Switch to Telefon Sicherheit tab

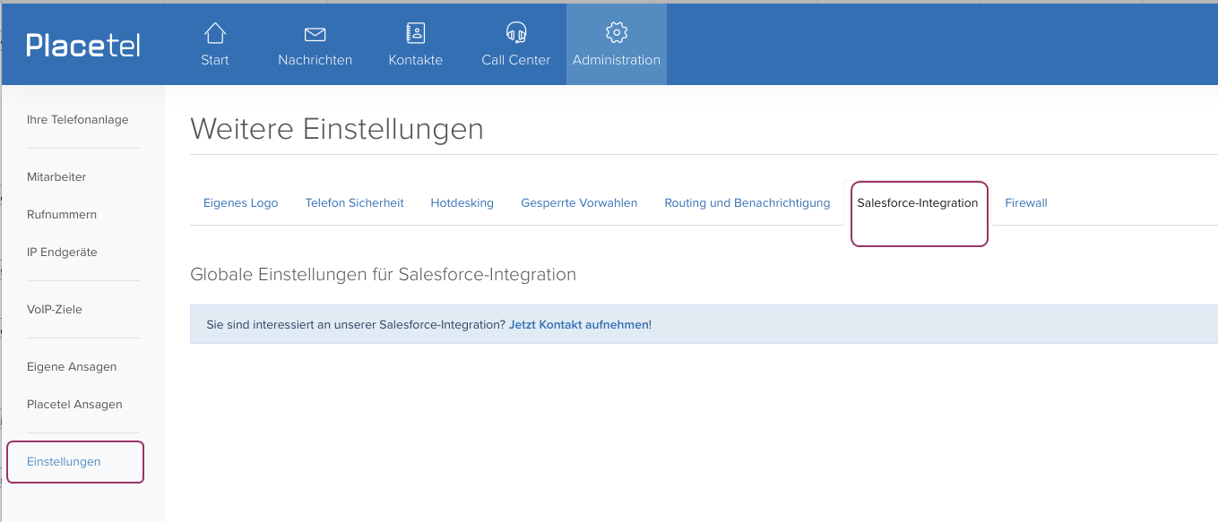pos(354,203)
